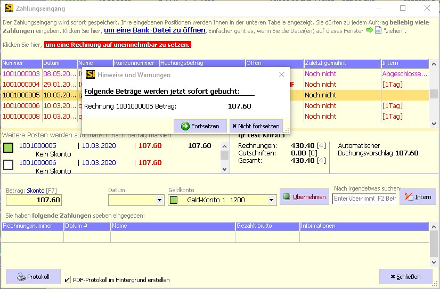
Task: Click the Betrag input field showing 107.60
Action: click(x=34, y=200)
